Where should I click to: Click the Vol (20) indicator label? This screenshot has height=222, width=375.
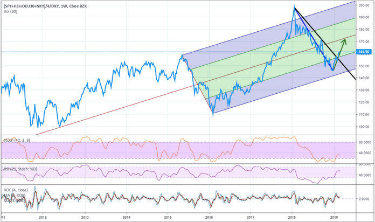(9, 11)
